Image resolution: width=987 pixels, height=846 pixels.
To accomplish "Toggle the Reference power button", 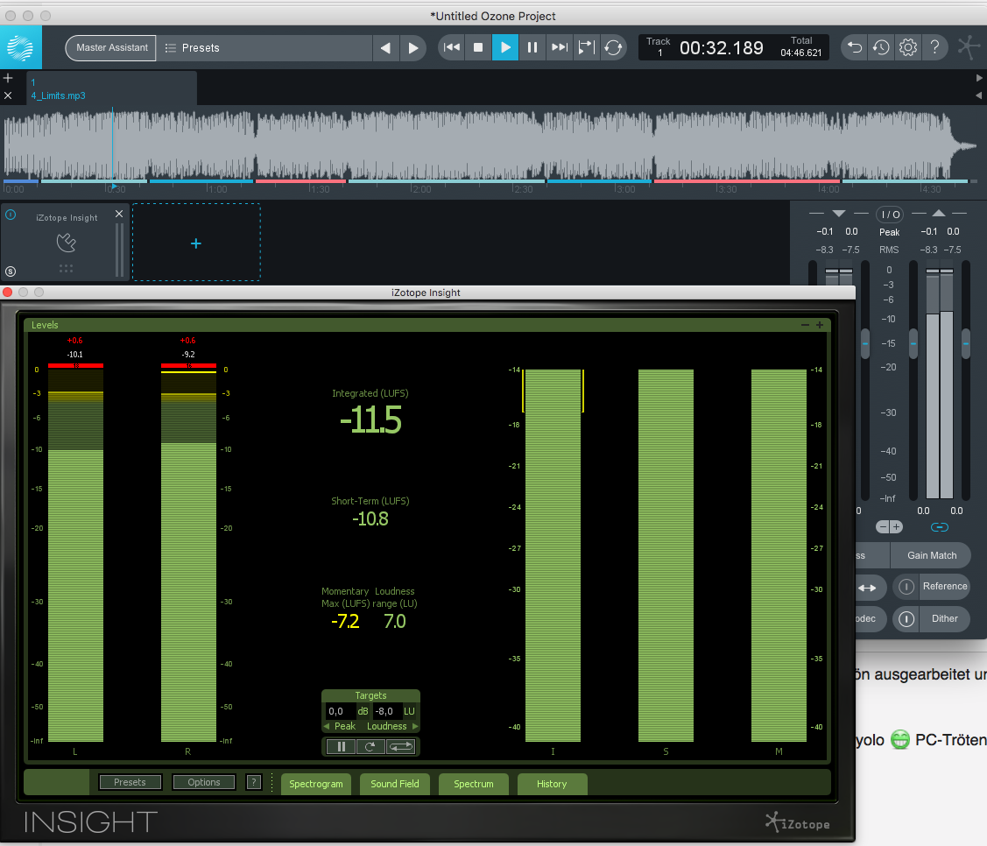I will pos(906,587).
